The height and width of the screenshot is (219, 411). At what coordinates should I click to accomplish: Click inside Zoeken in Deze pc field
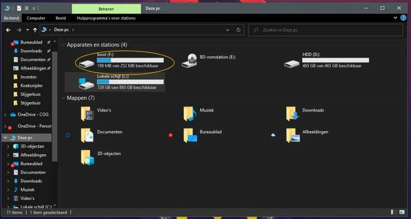pos(325,30)
